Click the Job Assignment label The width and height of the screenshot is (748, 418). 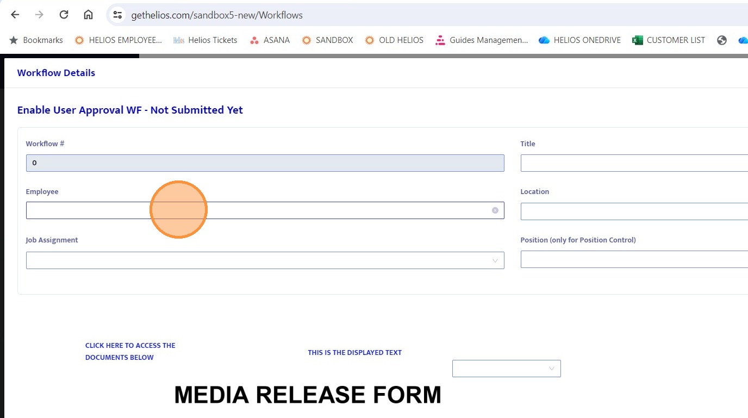click(52, 240)
